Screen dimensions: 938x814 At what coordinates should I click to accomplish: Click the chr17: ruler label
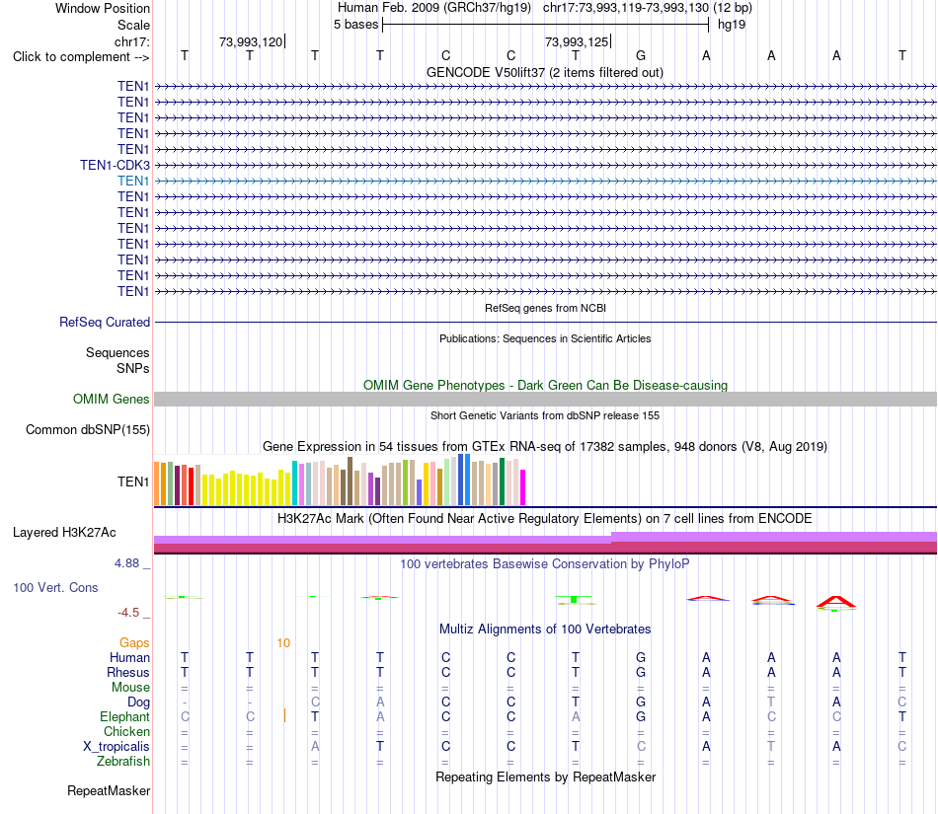pos(132,41)
